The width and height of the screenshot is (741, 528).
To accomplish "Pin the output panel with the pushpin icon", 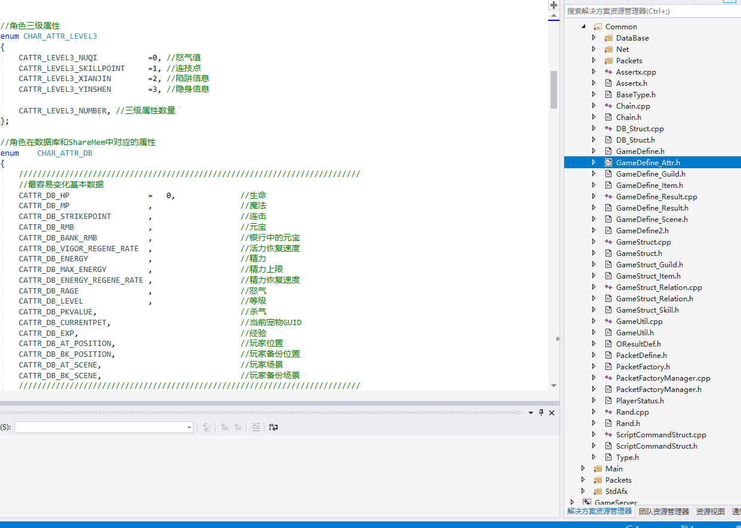I will click(x=542, y=412).
